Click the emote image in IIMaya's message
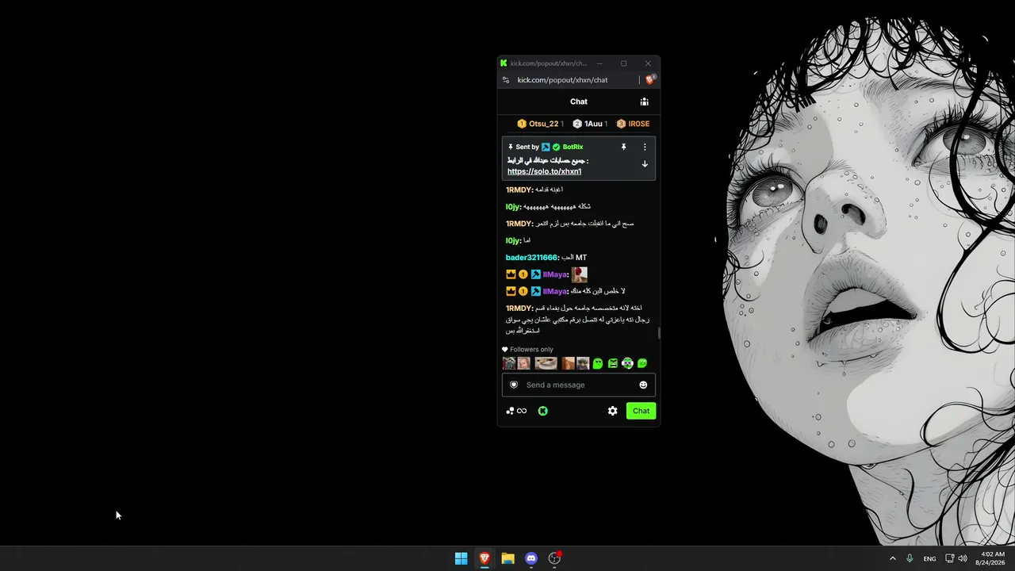1015x571 pixels. point(580,274)
